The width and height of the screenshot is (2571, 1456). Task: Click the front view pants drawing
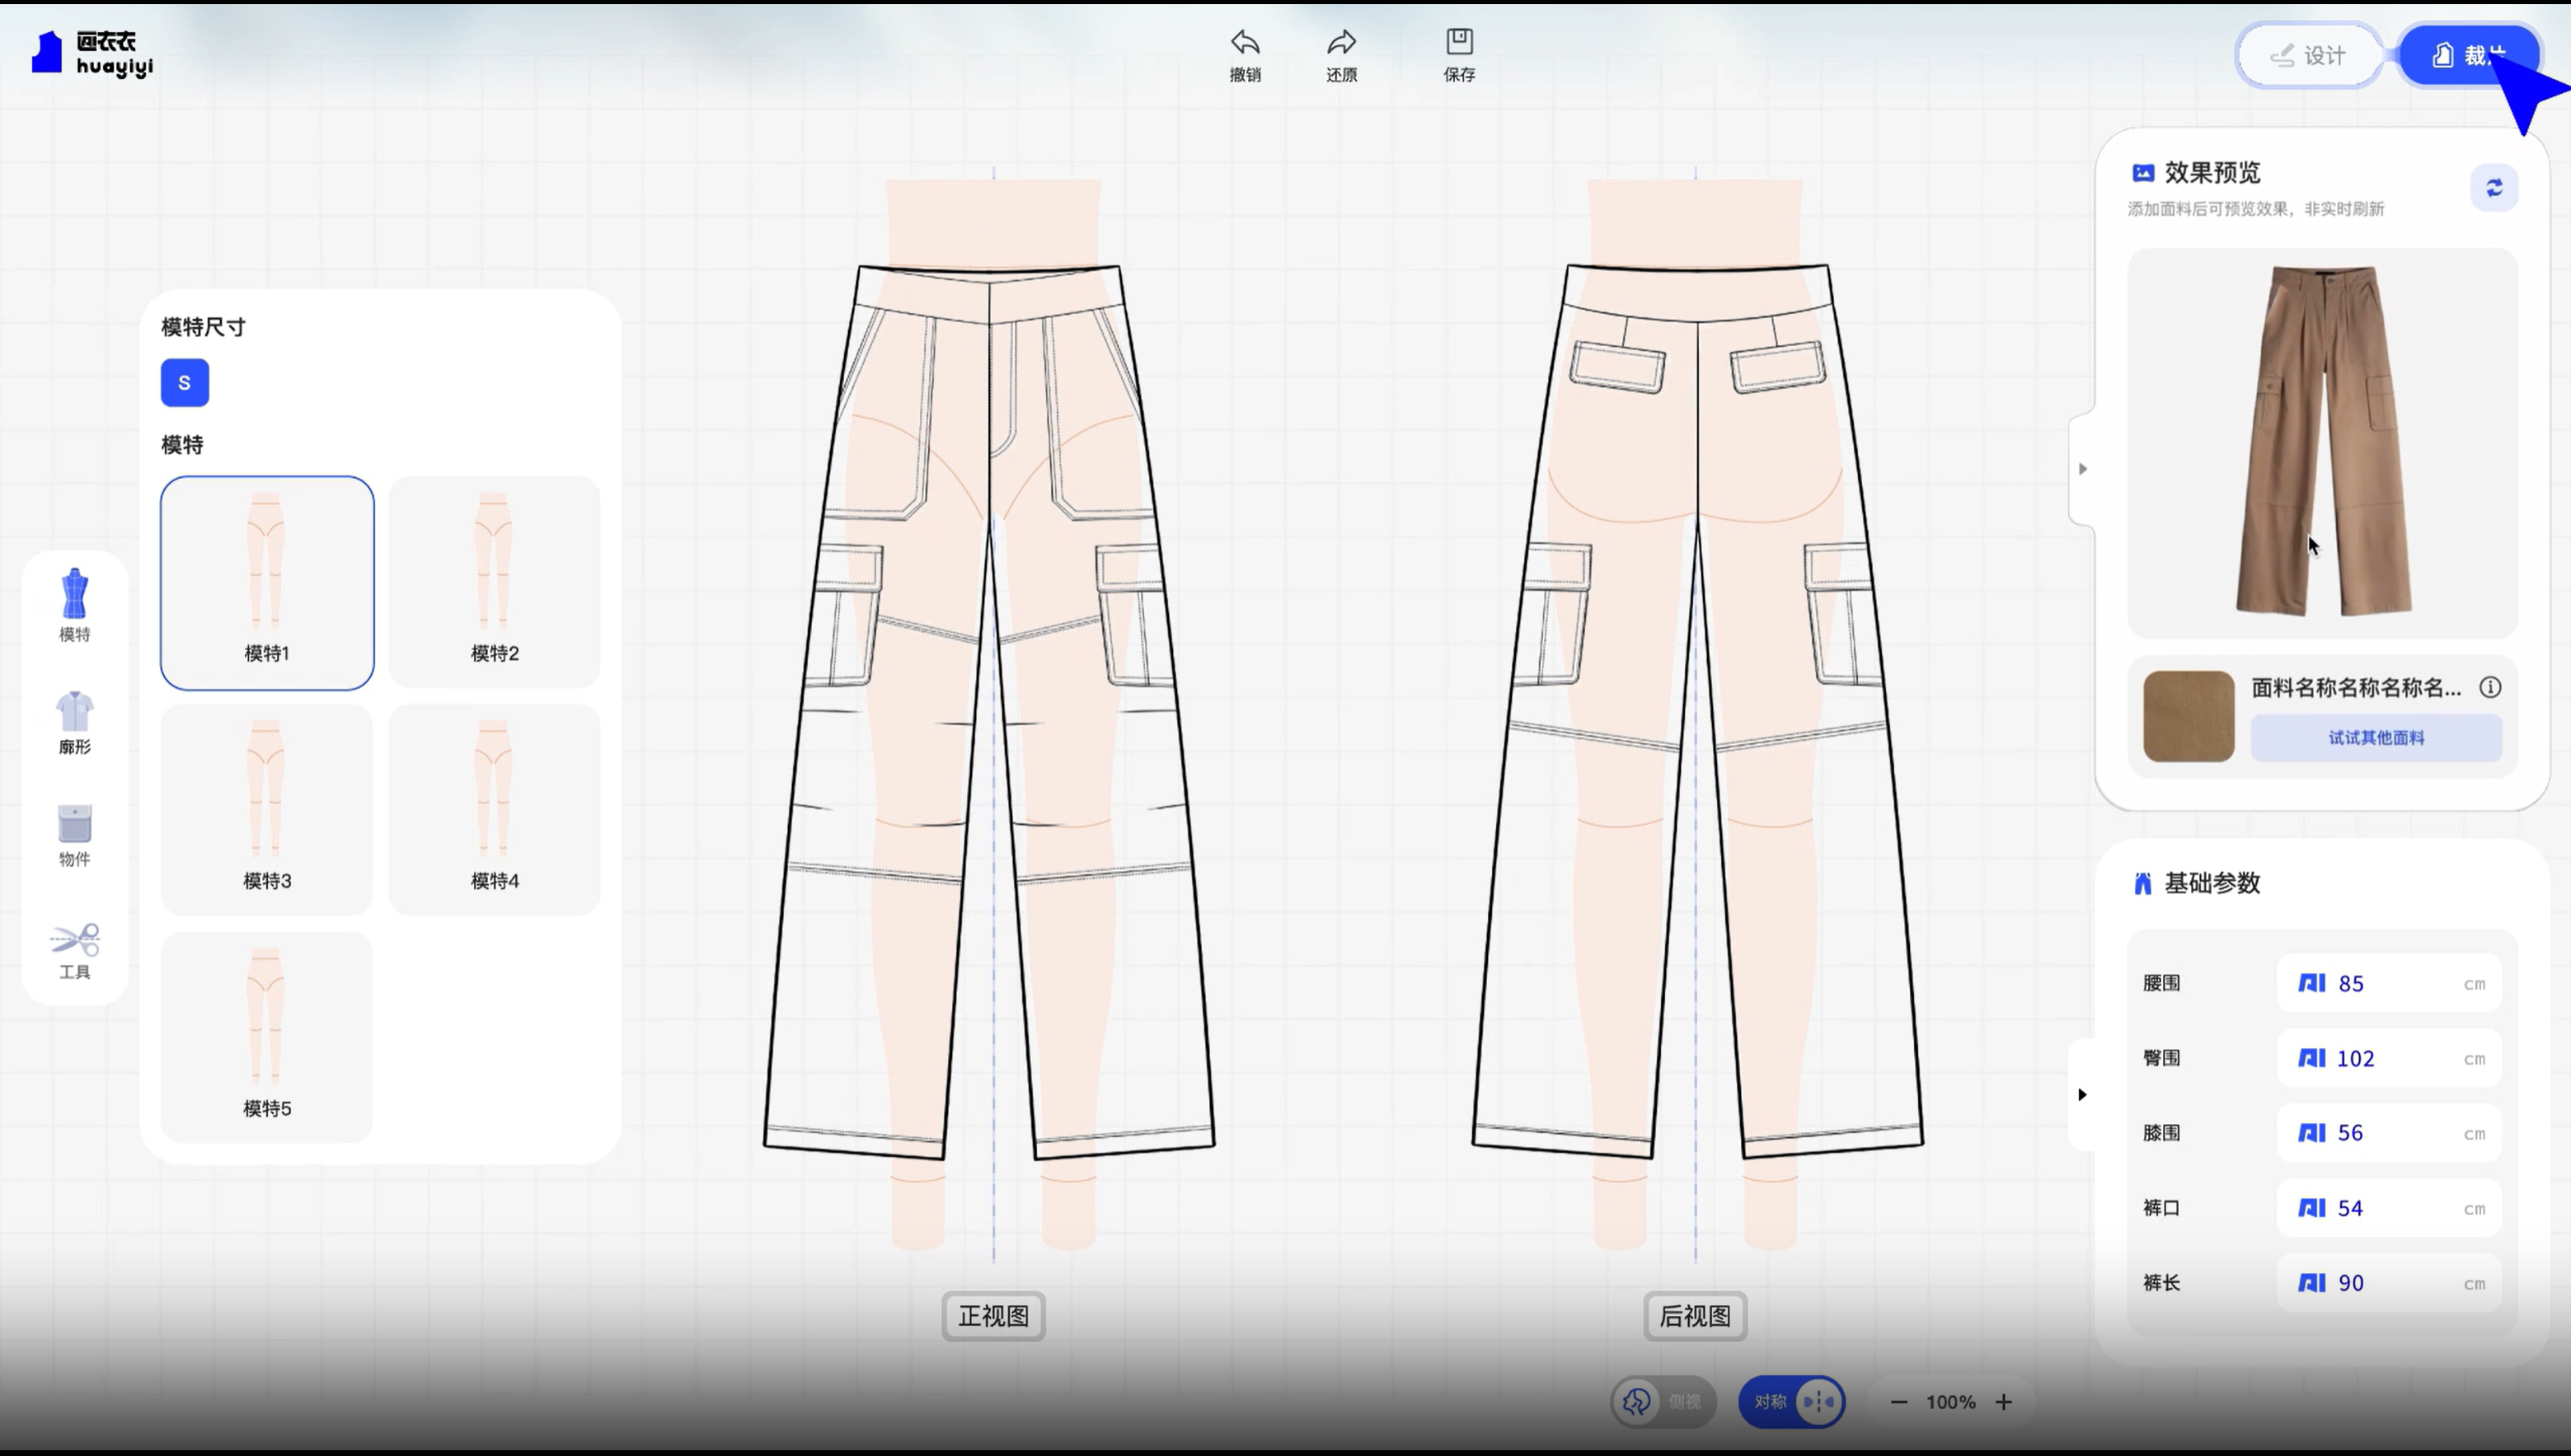[989, 711]
